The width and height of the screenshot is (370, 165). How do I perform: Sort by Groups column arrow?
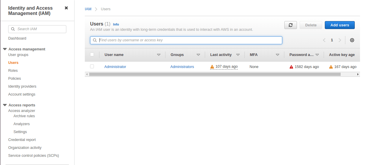(x=198, y=55)
